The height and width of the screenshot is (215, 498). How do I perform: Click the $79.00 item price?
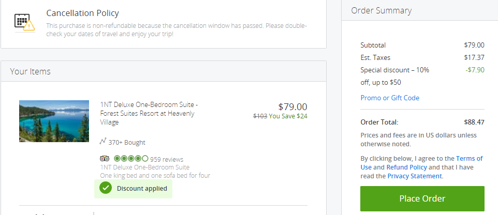292,106
